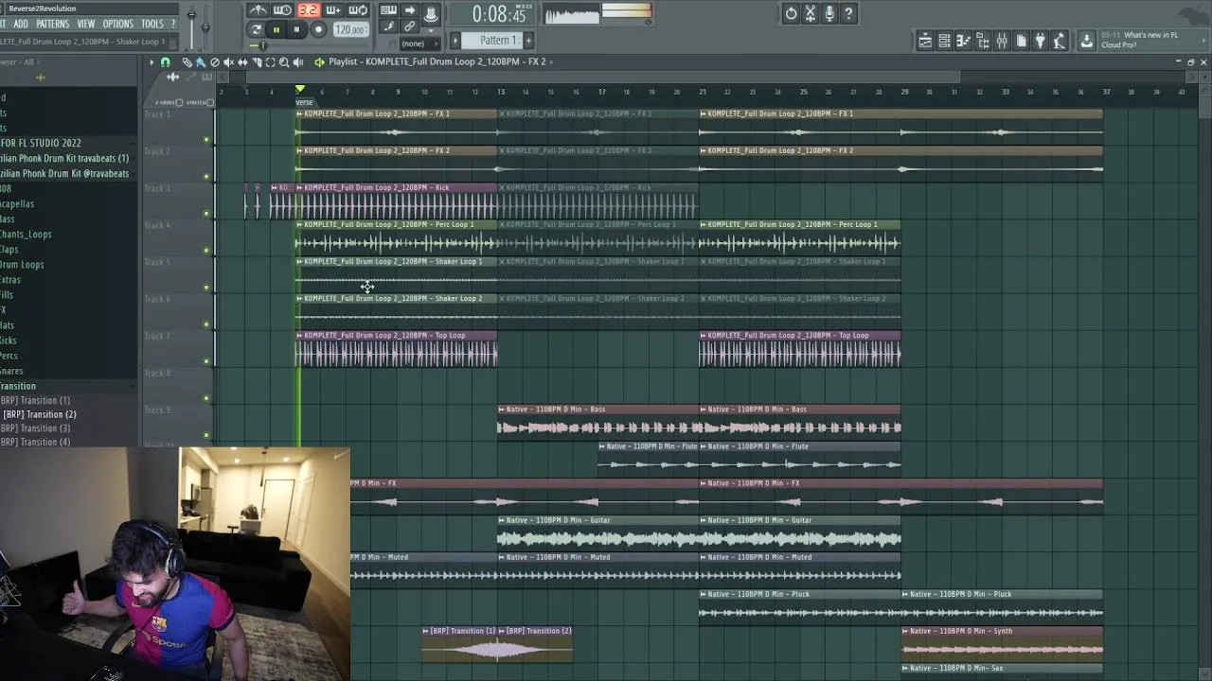Pause playback with the pause button
This screenshot has height=681, width=1212.
[276, 29]
